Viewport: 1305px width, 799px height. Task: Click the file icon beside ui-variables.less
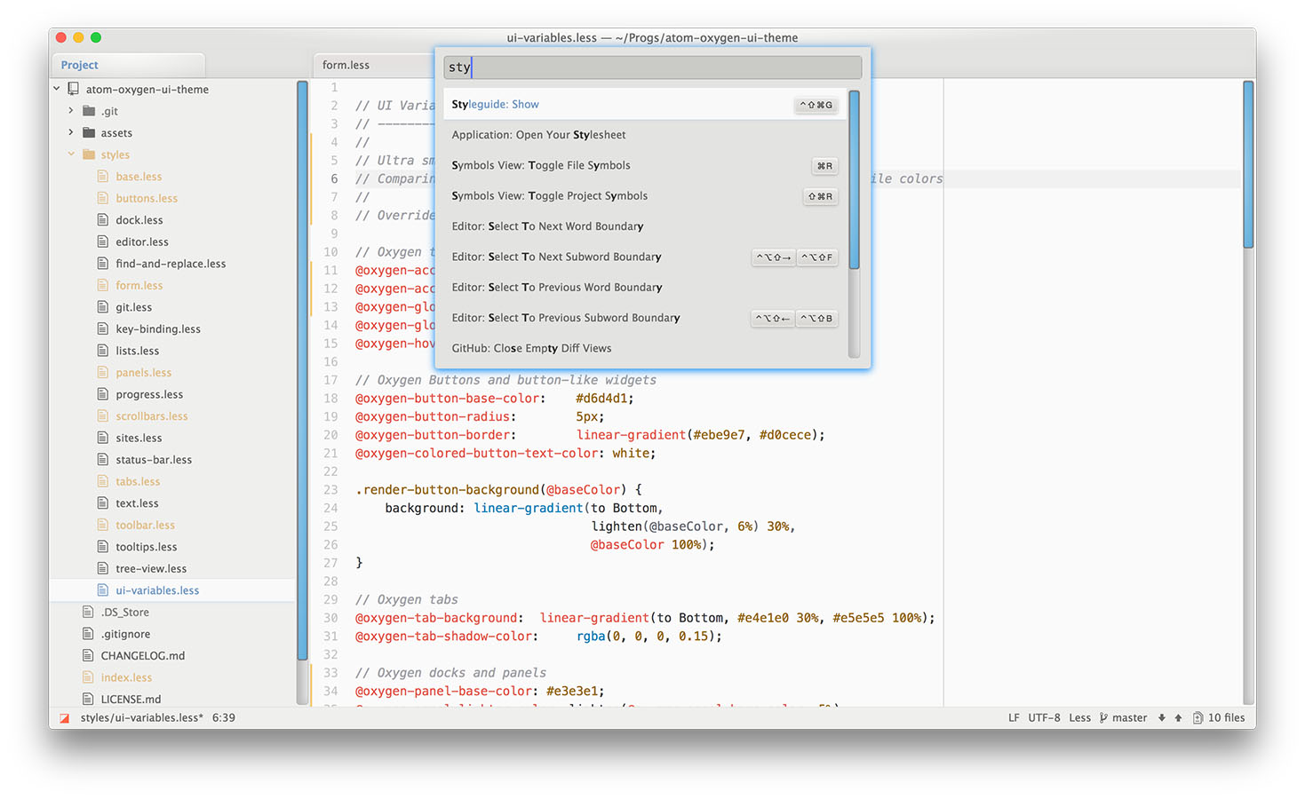pyautogui.click(x=103, y=590)
